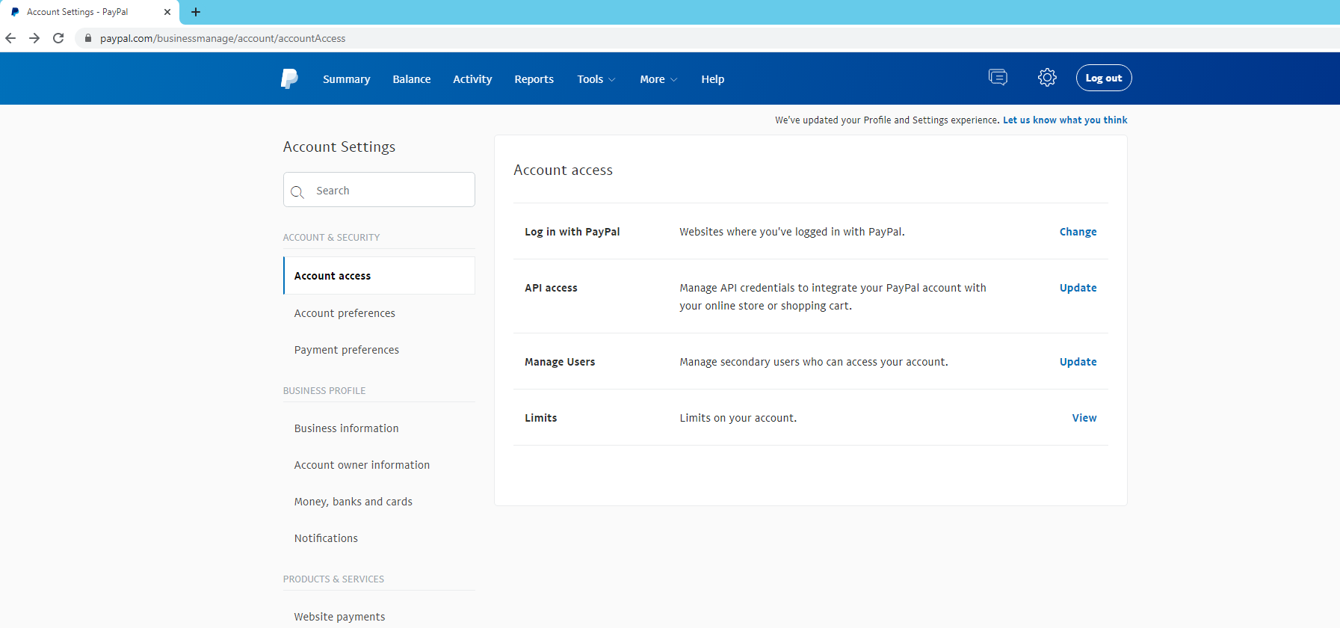This screenshot has width=1340, height=628.
Task: Click the 'Manage API credentials' description text
Action: pos(833,297)
